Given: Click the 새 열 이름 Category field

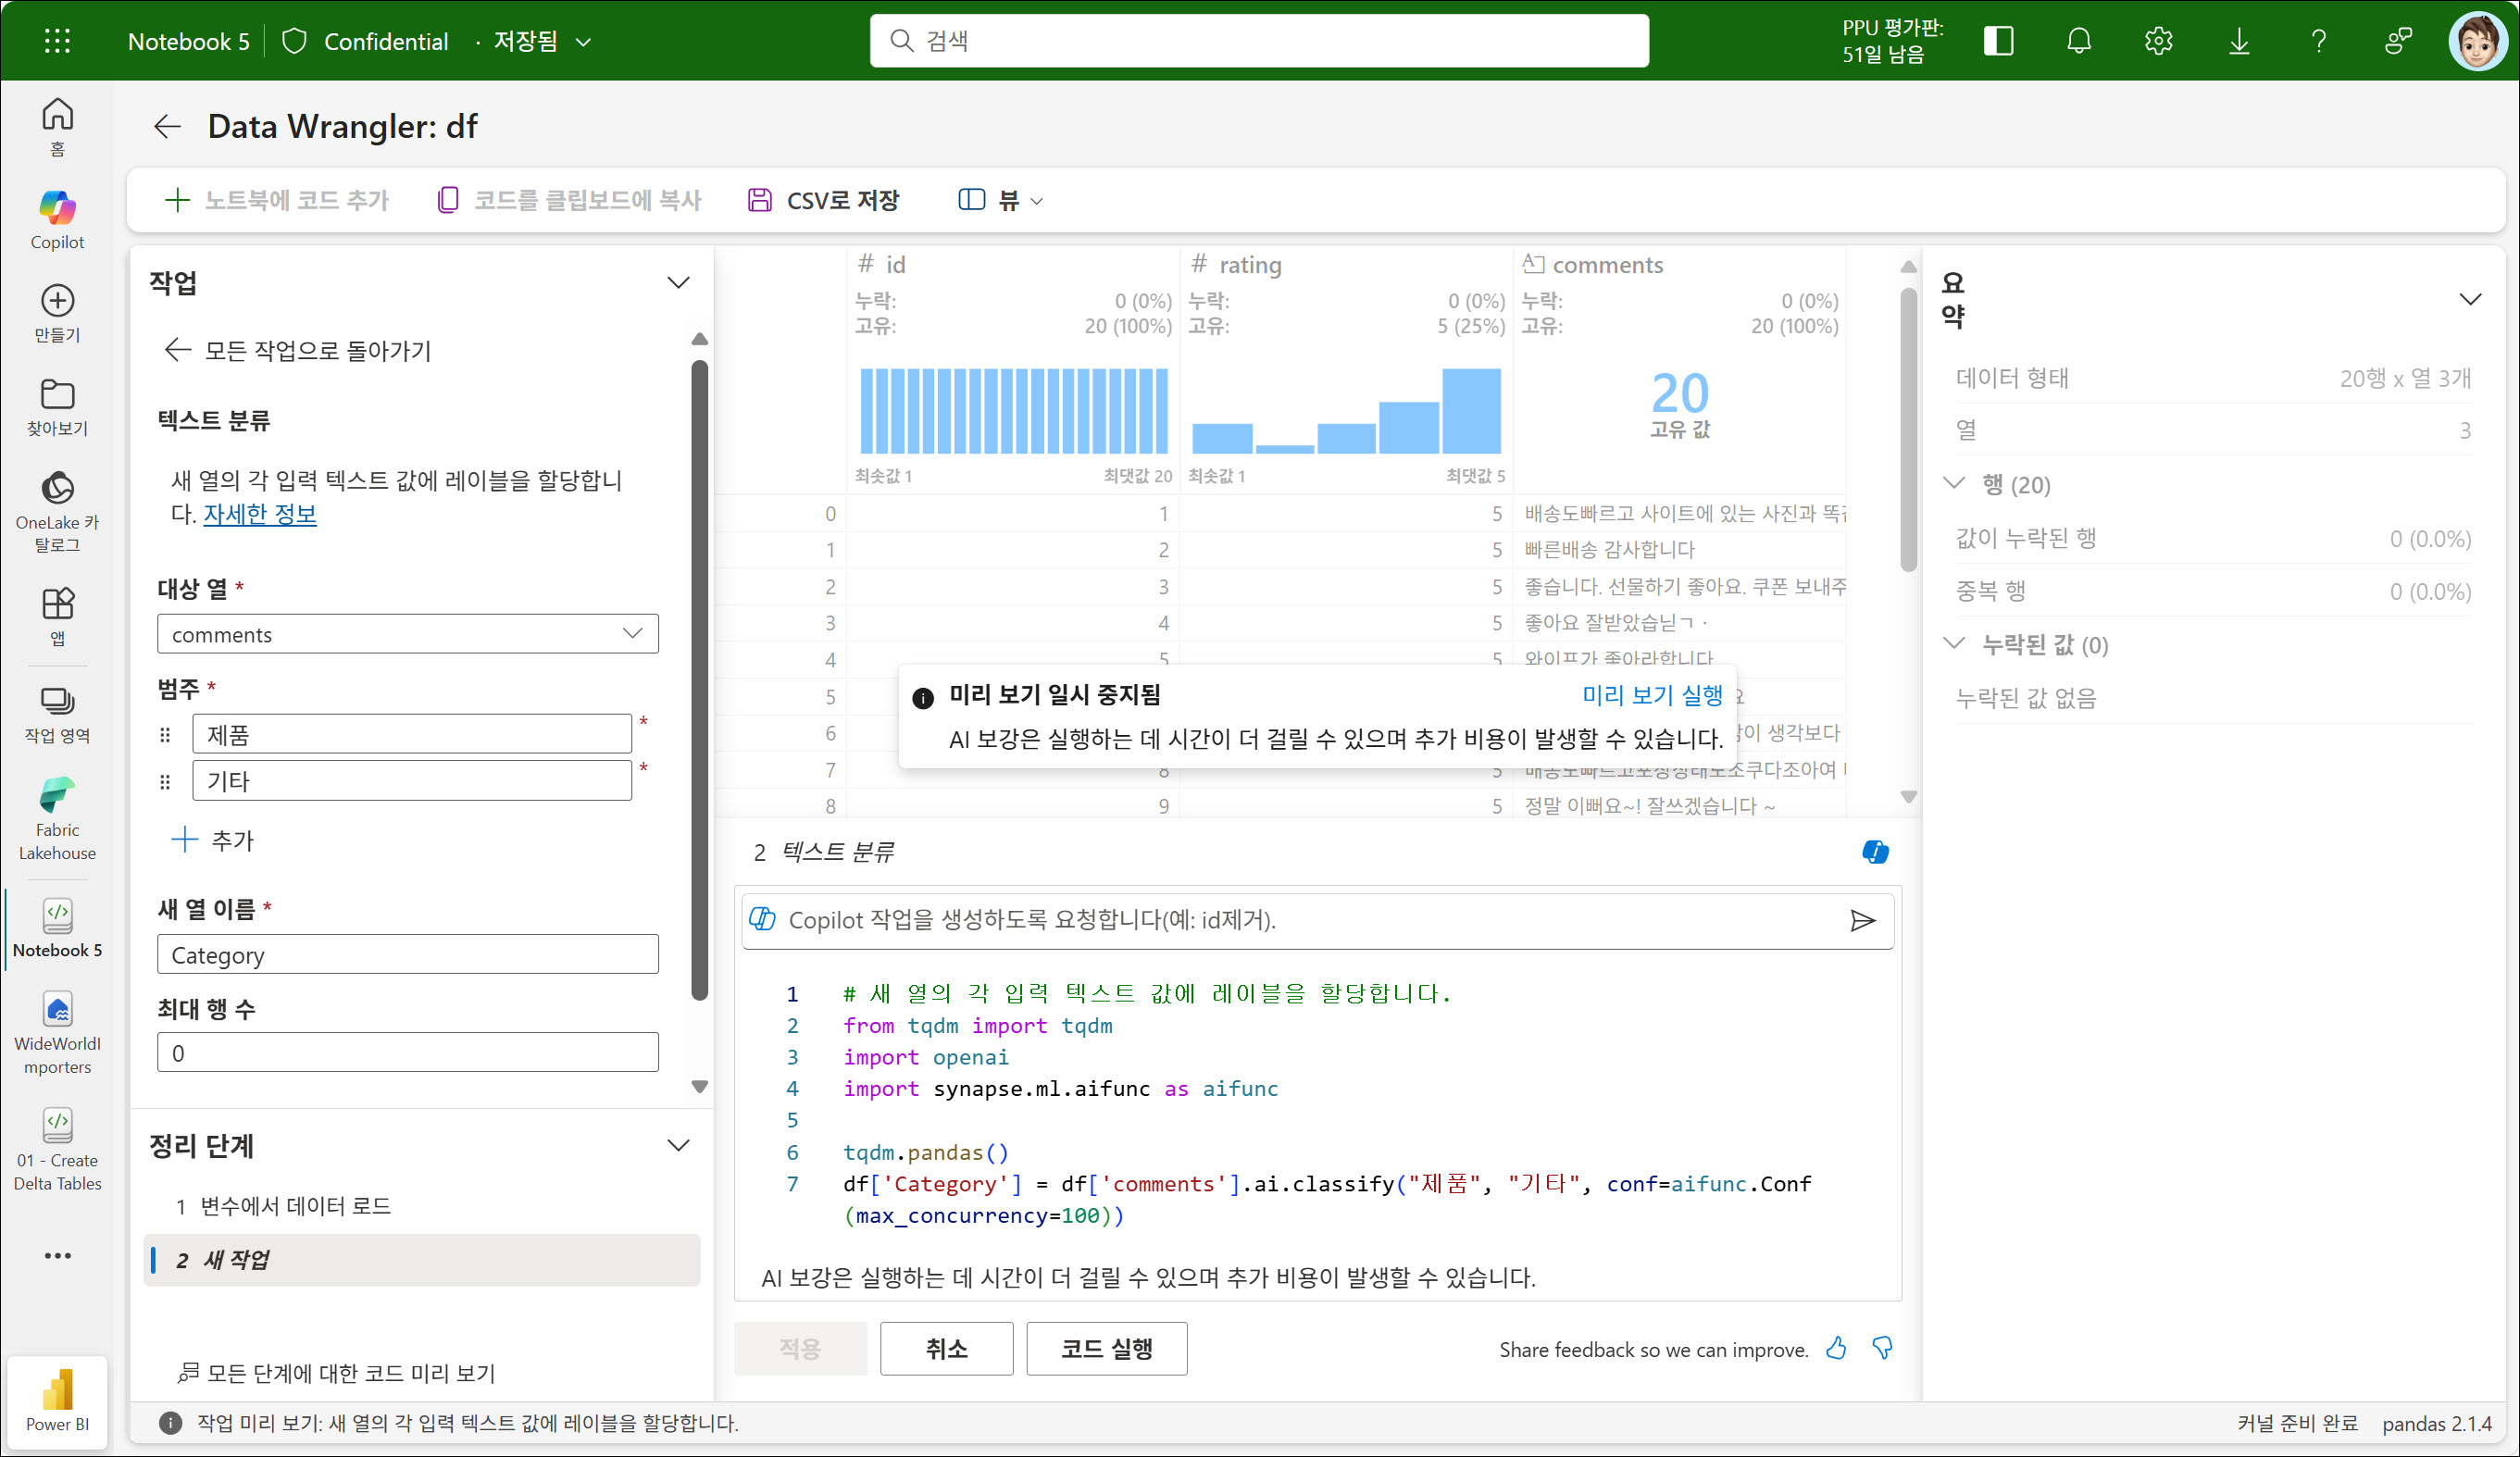Looking at the screenshot, I should pos(407,954).
